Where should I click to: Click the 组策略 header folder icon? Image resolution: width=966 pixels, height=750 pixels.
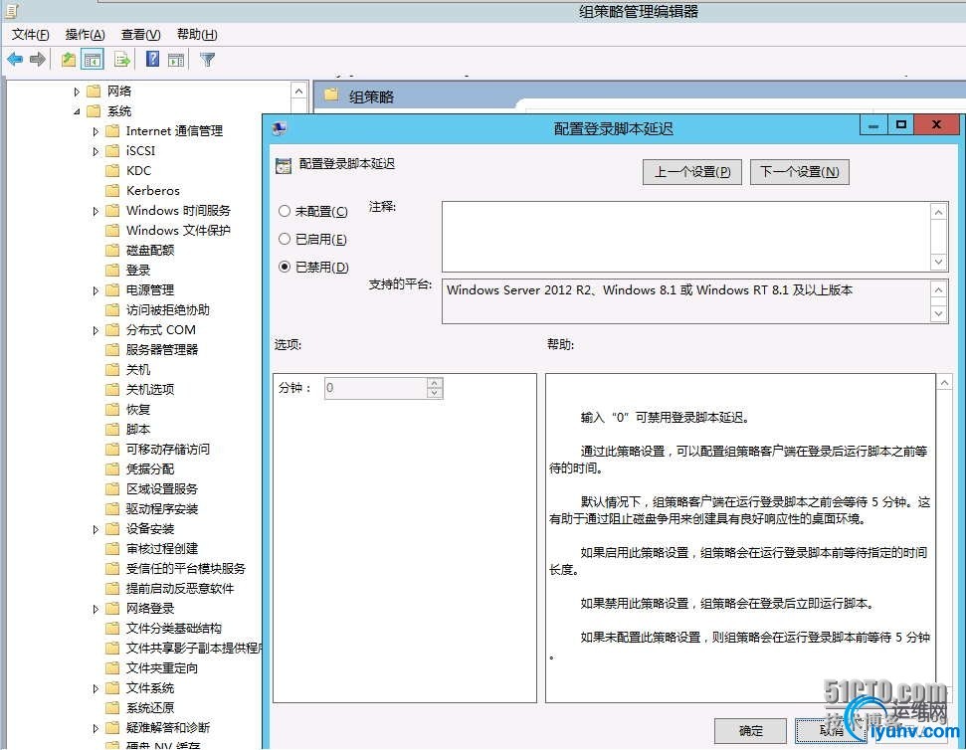point(331,95)
